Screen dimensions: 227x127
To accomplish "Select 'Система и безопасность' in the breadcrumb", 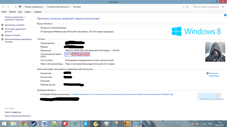I will click(58, 7).
